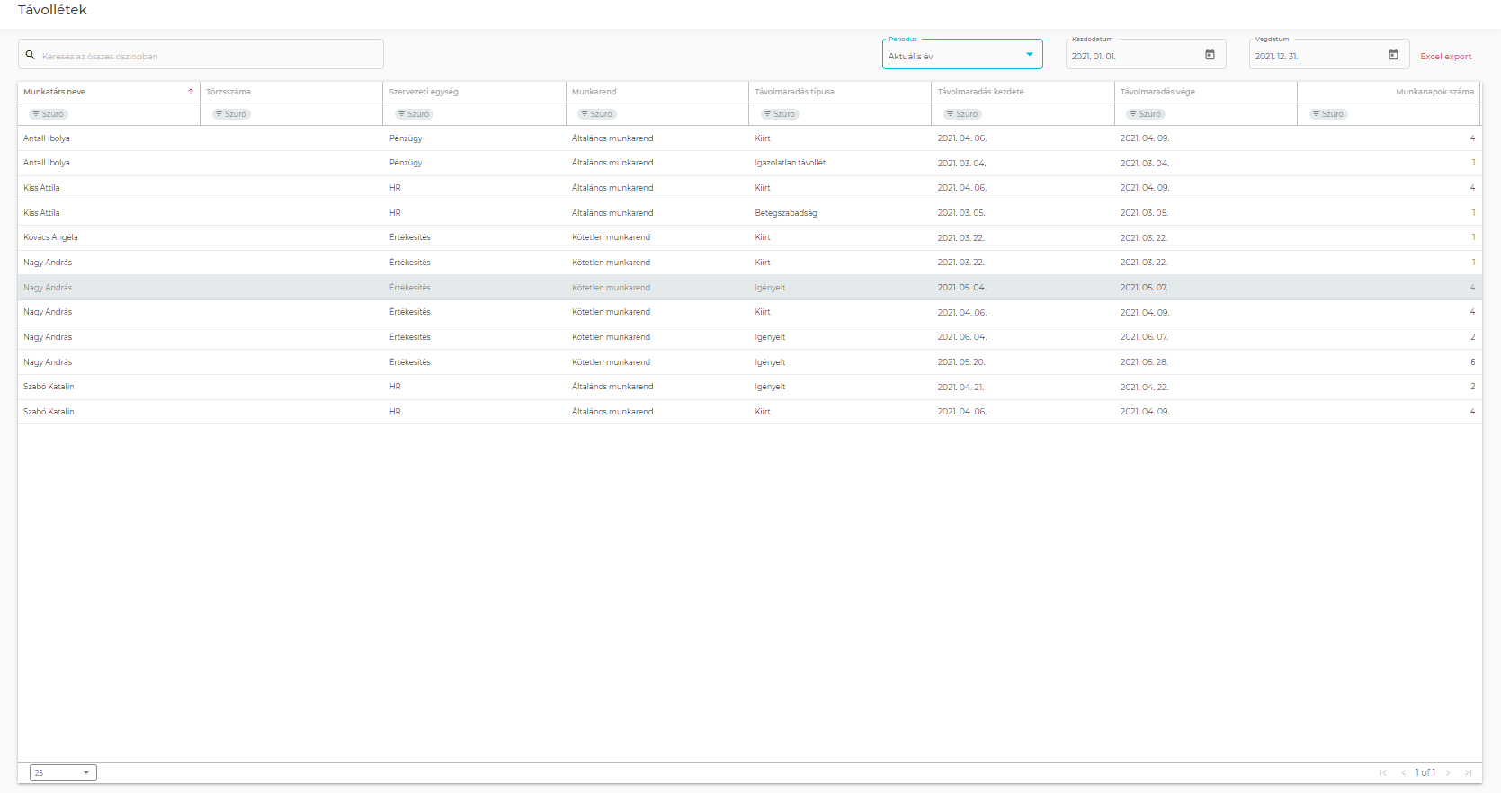Screen dimensions: 1501x793
Task: Sort by Törzsszáma column header
Action: click(228, 92)
